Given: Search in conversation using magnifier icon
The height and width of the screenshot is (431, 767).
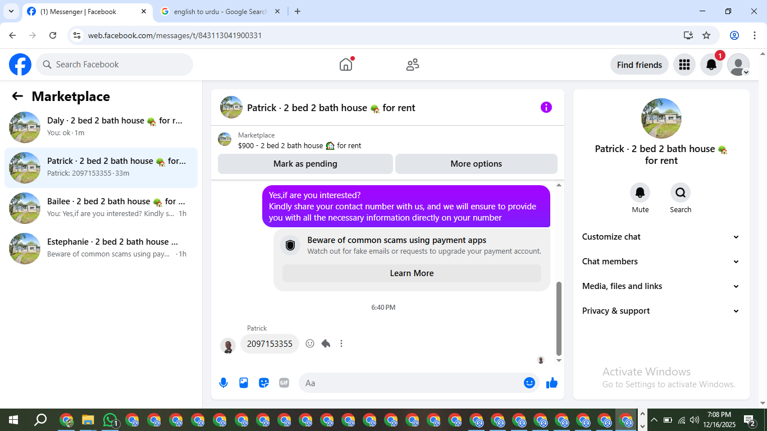Looking at the screenshot, I should tap(681, 193).
